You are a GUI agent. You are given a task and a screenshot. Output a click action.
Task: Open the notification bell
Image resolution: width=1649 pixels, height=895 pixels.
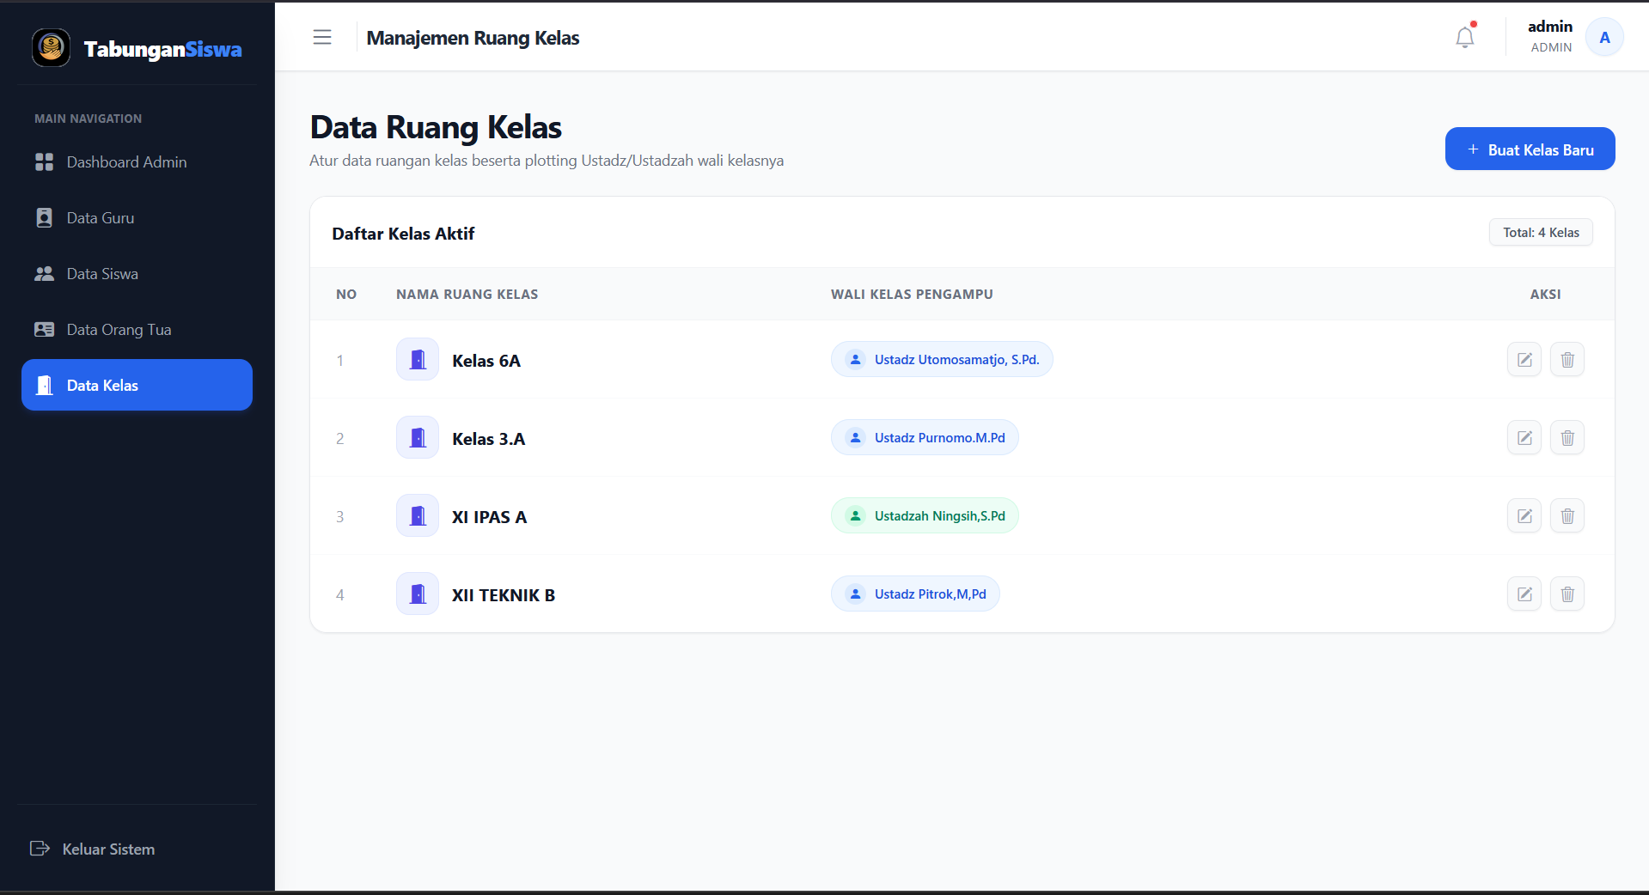[1465, 37]
